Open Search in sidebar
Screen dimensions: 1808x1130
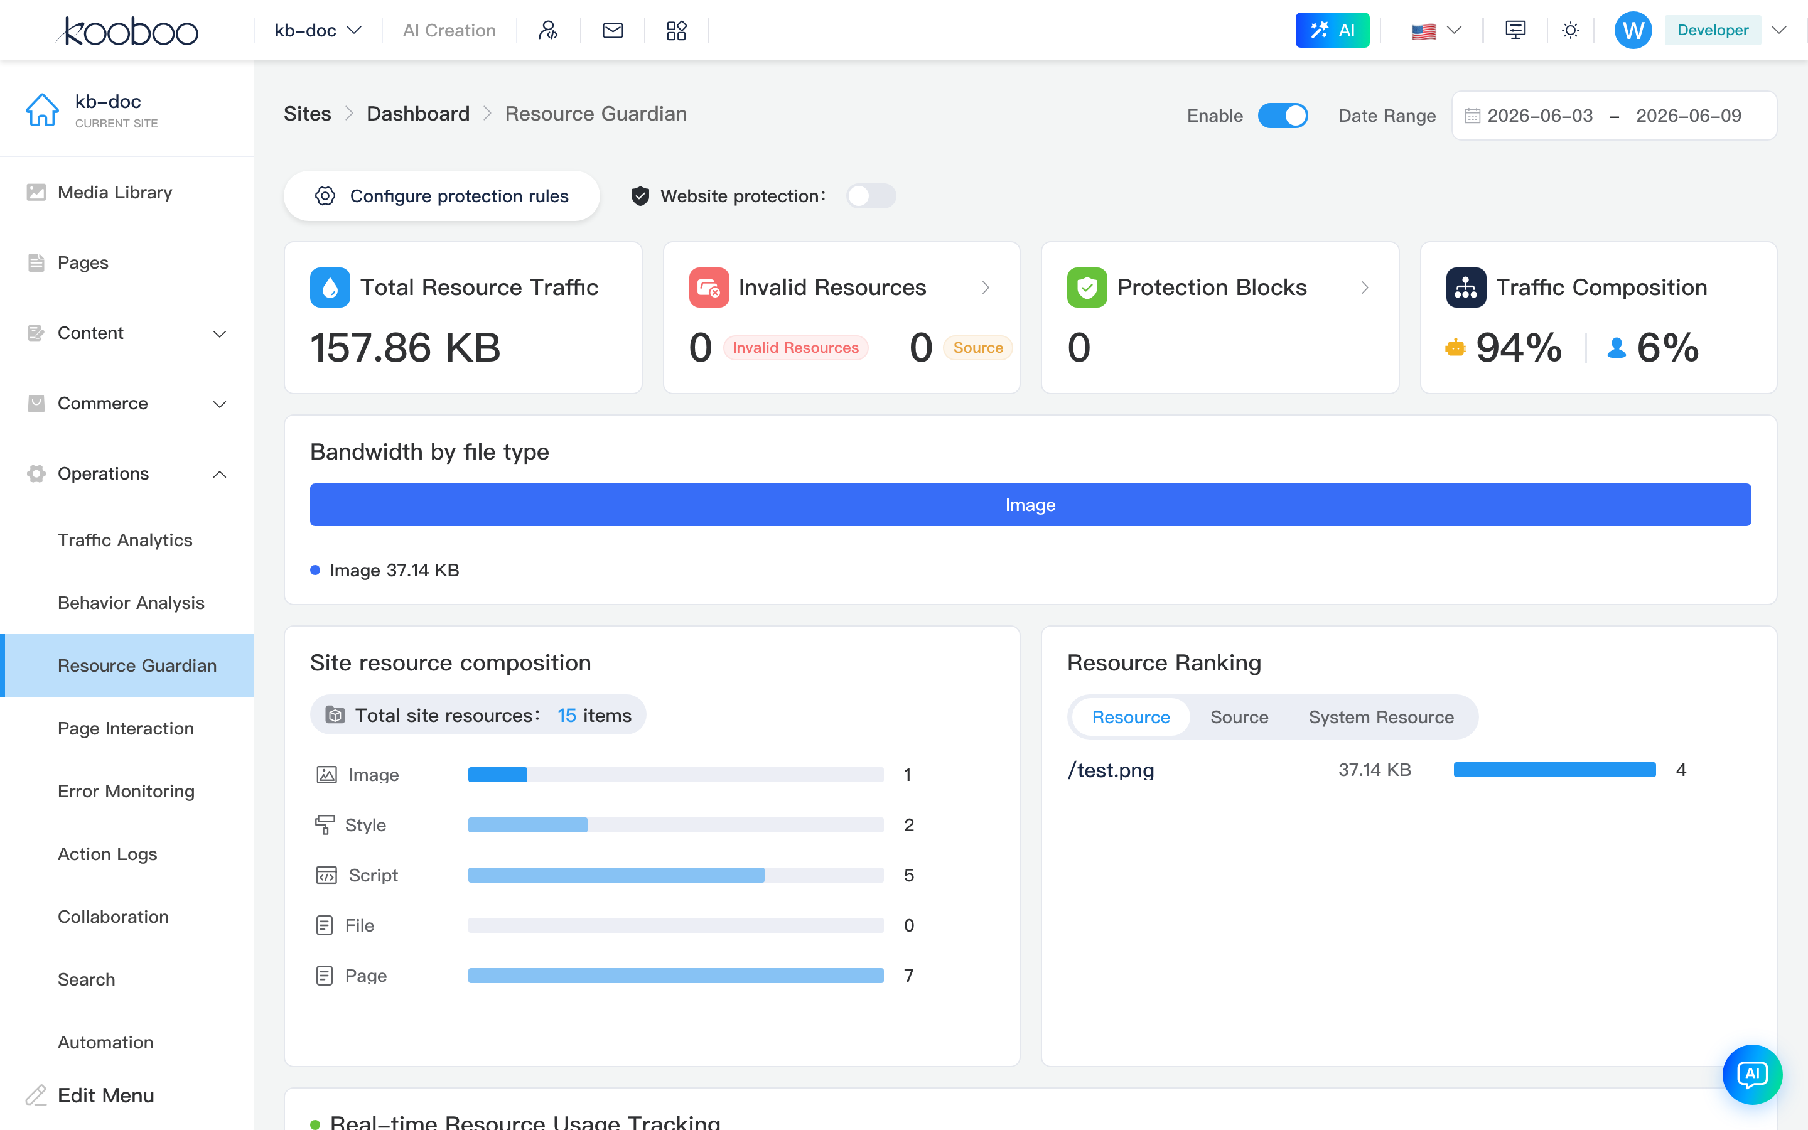pos(127,980)
